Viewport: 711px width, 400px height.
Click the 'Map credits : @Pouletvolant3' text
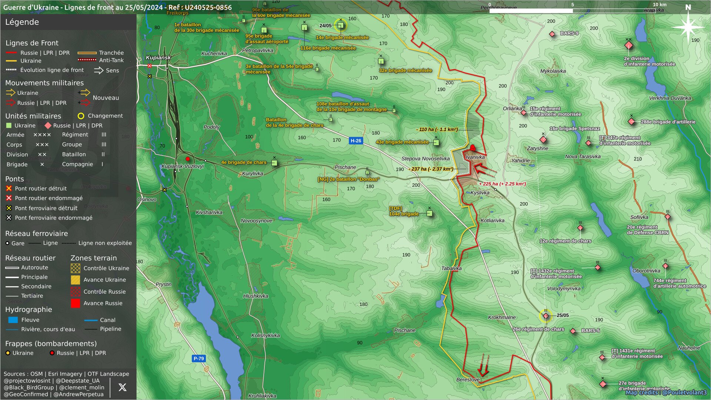(x=666, y=393)
